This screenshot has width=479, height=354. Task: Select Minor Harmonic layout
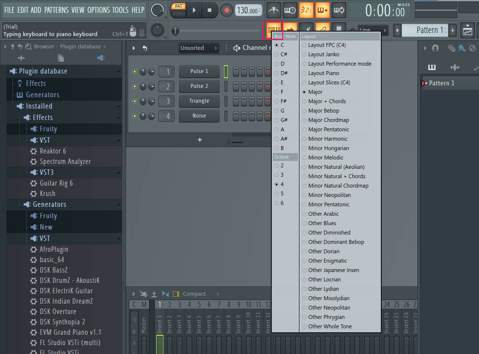pos(328,139)
